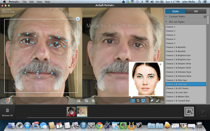
Task: Zoom in with the plus magnifier
Action: coord(93,101)
